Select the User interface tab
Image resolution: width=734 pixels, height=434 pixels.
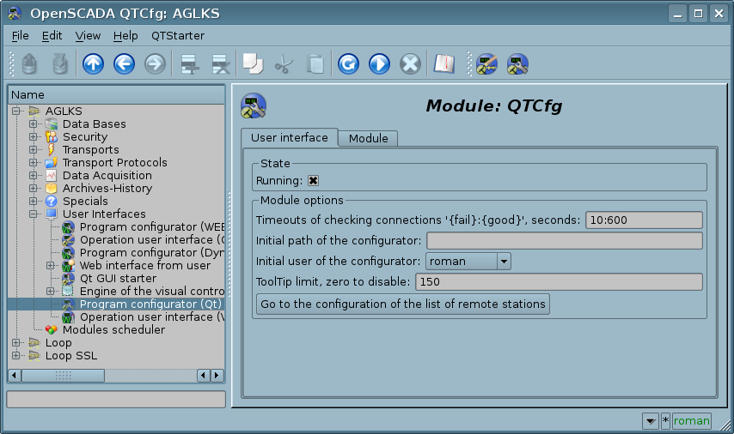coord(290,137)
